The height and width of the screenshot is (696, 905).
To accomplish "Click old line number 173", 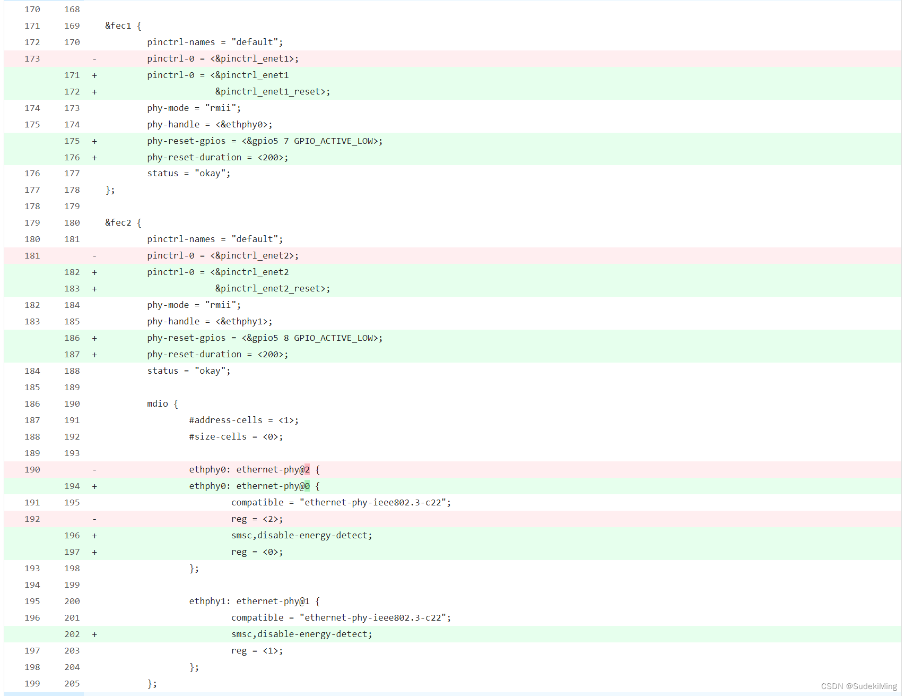I will (32, 58).
